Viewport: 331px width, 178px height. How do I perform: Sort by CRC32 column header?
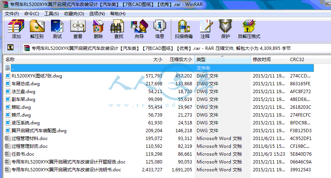[300, 59]
